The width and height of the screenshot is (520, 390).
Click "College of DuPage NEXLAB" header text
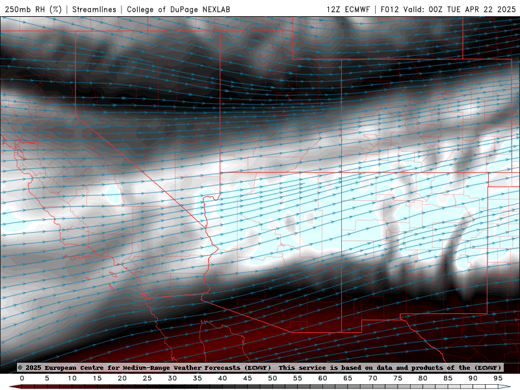[178, 9]
